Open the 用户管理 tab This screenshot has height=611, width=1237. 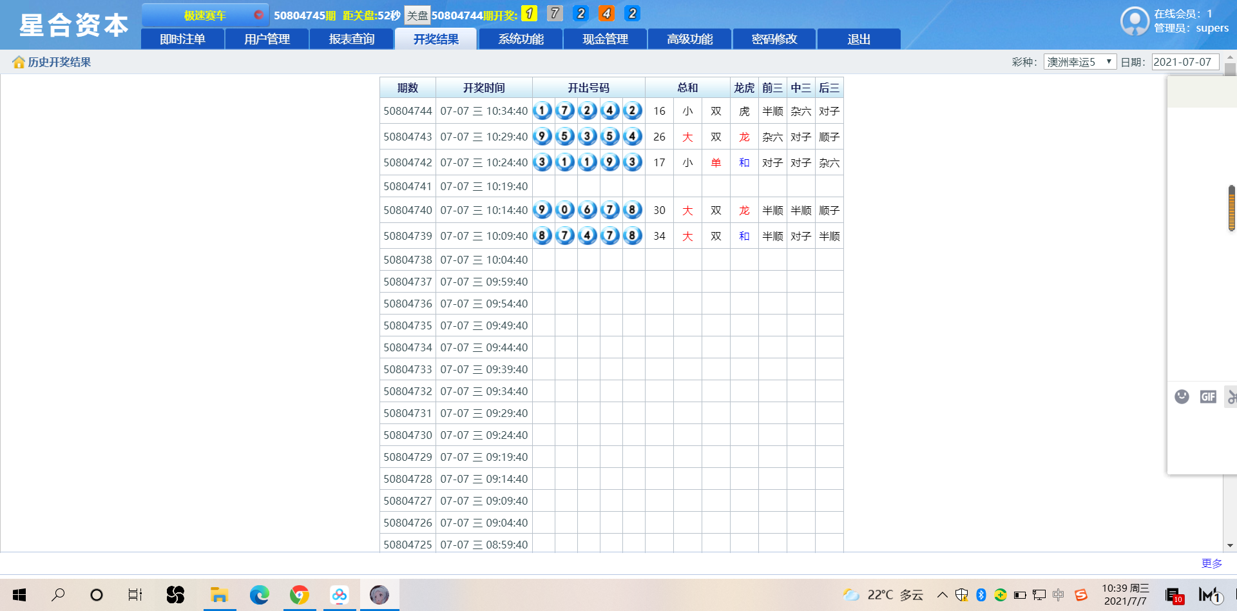click(x=267, y=39)
